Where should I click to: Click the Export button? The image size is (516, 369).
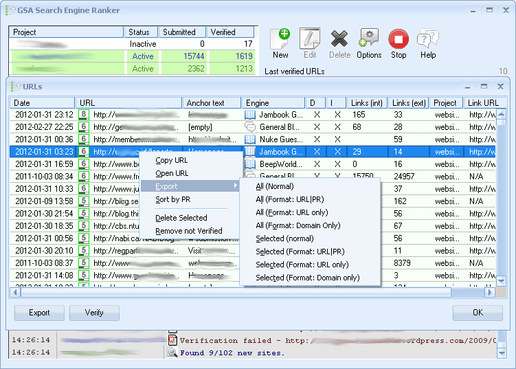tap(39, 313)
